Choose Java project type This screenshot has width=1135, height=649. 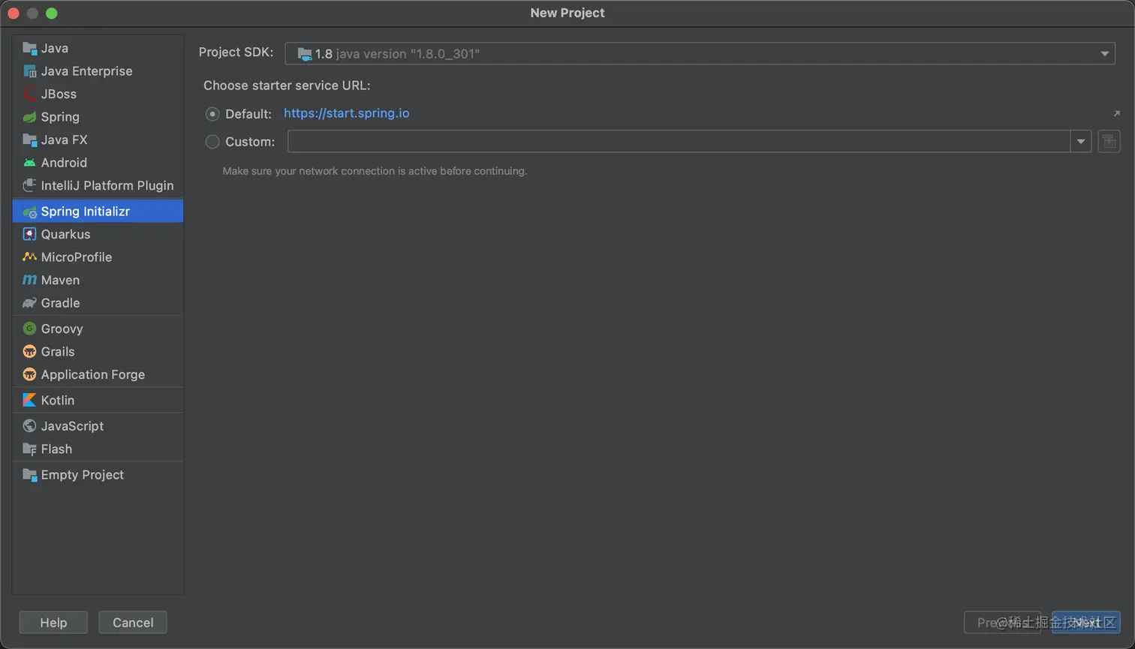tap(98, 48)
